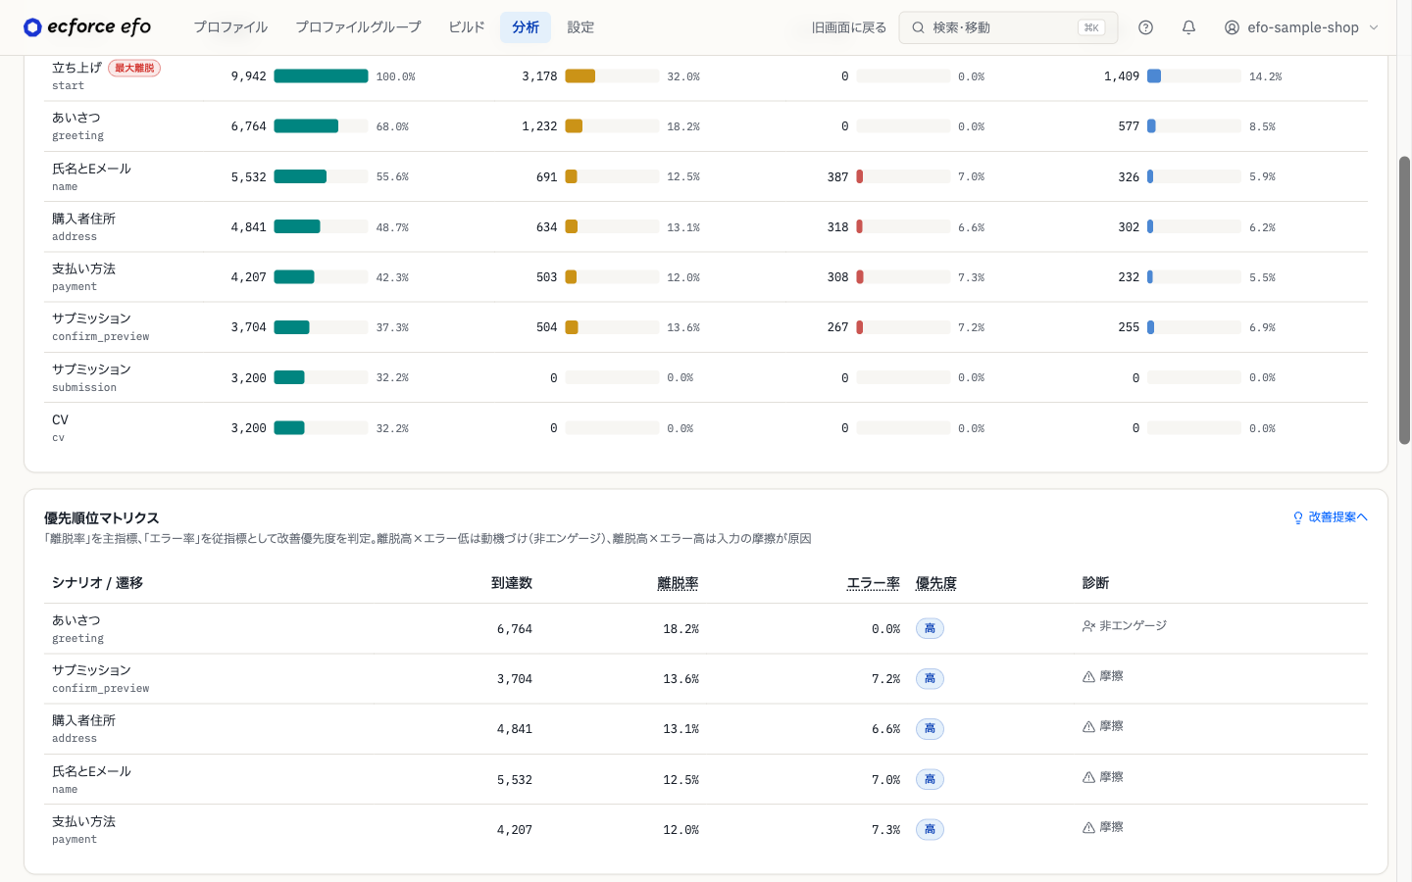Viewport: 1412px width, 882px height.
Task: Click the 摩擦 warning icon in the matrix name row
Action: 1088,777
